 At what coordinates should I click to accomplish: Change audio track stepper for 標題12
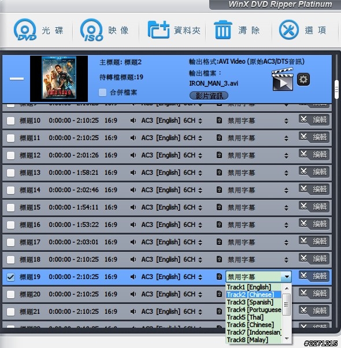[201, 156]
